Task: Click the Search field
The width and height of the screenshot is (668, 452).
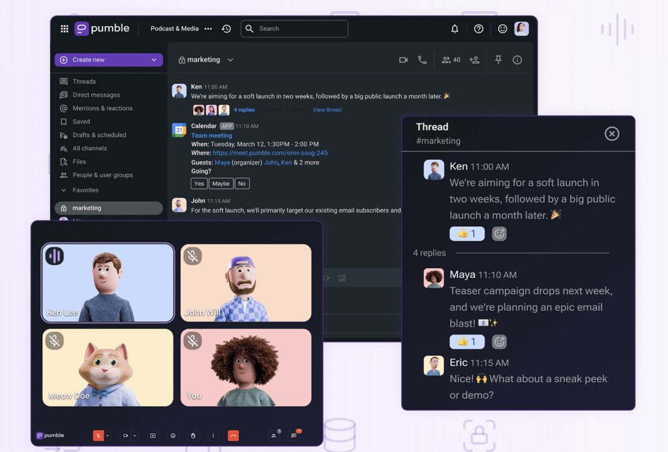Action: 294,29
